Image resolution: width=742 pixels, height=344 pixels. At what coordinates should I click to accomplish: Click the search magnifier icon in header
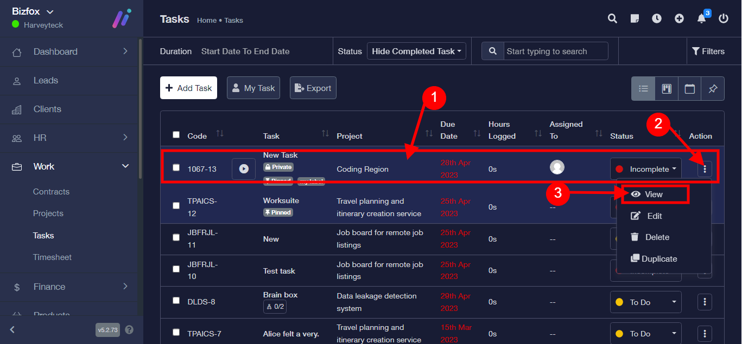pyautogui.click(x=612, y=18)
